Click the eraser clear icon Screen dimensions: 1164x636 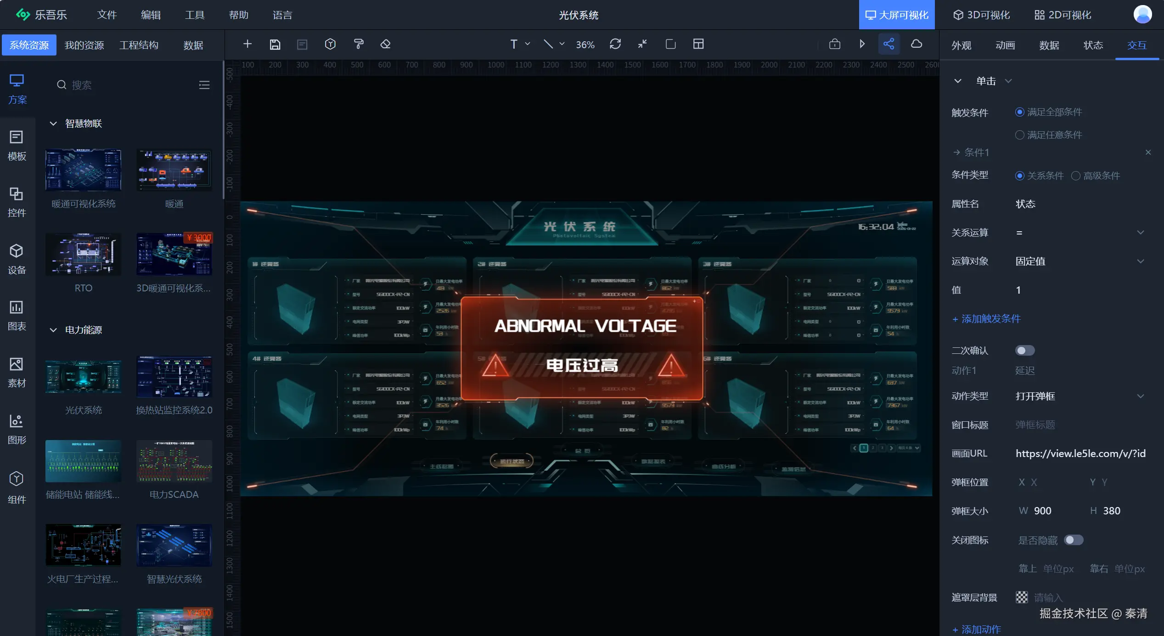(x=385, y=45)
